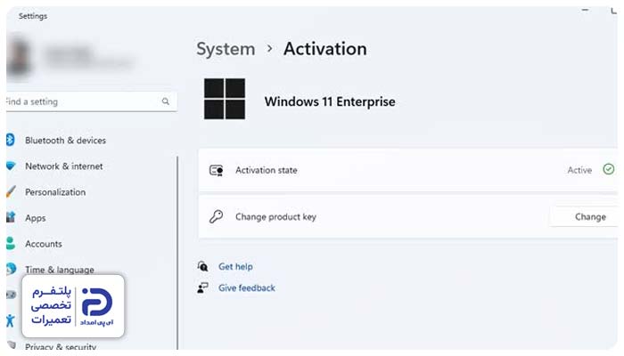624x356 pixels.
Task: Click the Active status text
Action: tap(579, 170)
